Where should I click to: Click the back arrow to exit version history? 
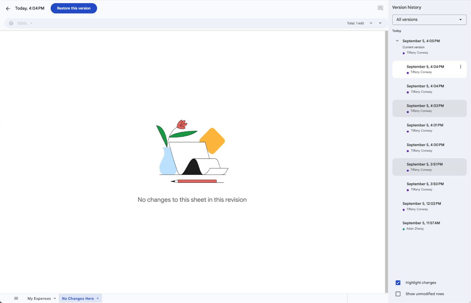[x=8, y=9]
